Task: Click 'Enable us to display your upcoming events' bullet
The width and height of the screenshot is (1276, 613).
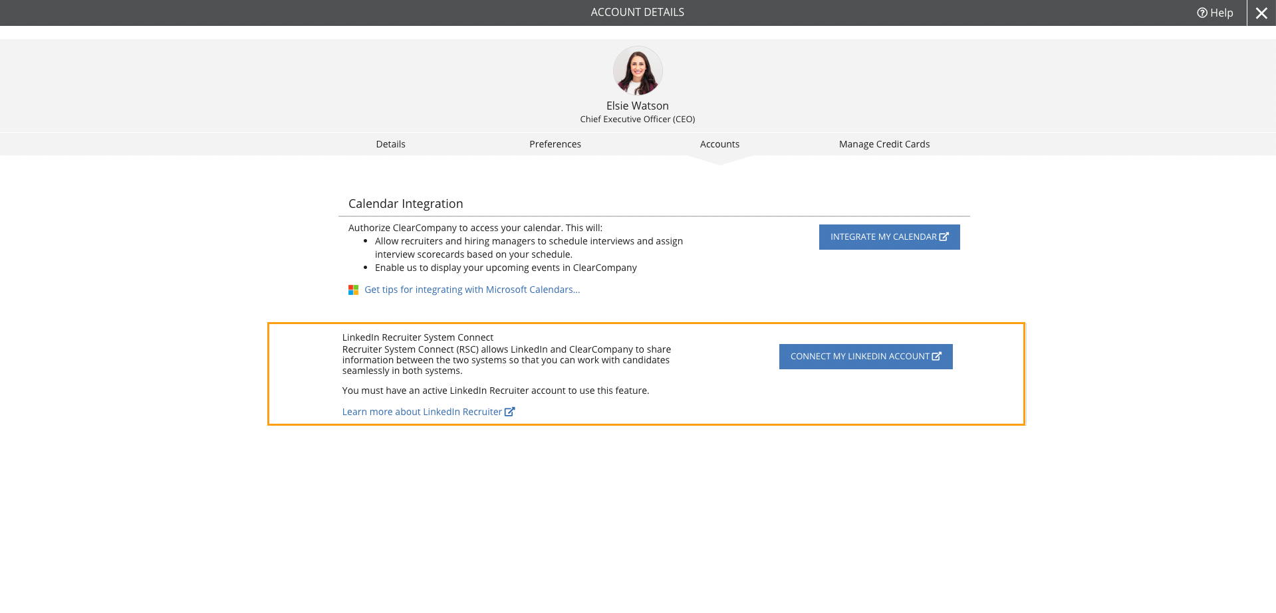Action: click(x=506, y=268)
